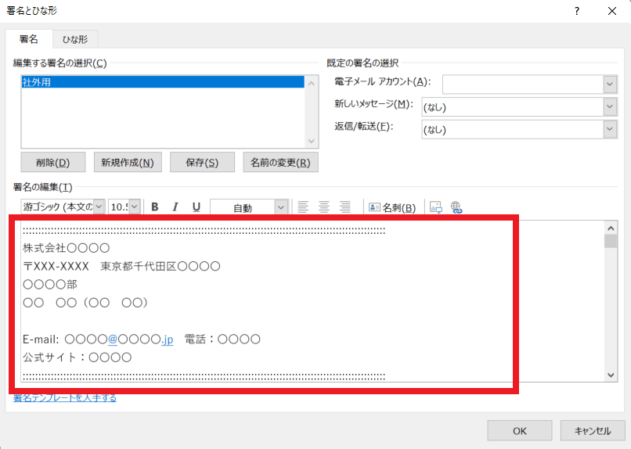631x449 pixels.
Task: Switch to the ひな形 tab
Action: click(x=75, y=39)
